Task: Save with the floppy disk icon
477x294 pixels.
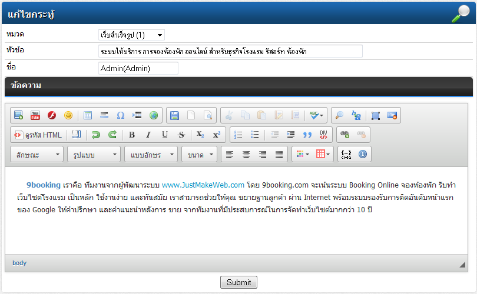Action: point(175,115)
